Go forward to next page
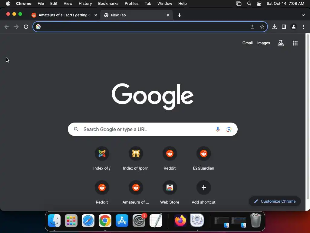Image resolution: width=310 pixels, height=233 pixels. coord(16,27)
